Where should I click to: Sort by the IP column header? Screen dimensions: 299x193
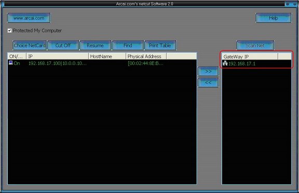(x=58, y=56)
